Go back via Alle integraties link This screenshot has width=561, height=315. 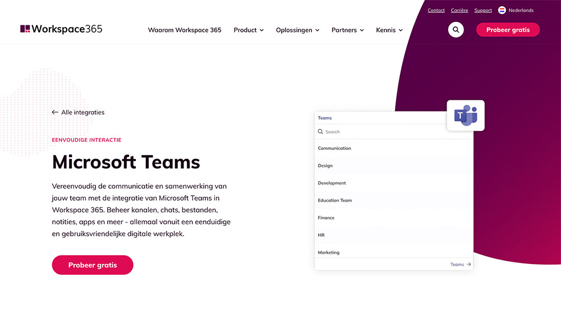point(78,112)
